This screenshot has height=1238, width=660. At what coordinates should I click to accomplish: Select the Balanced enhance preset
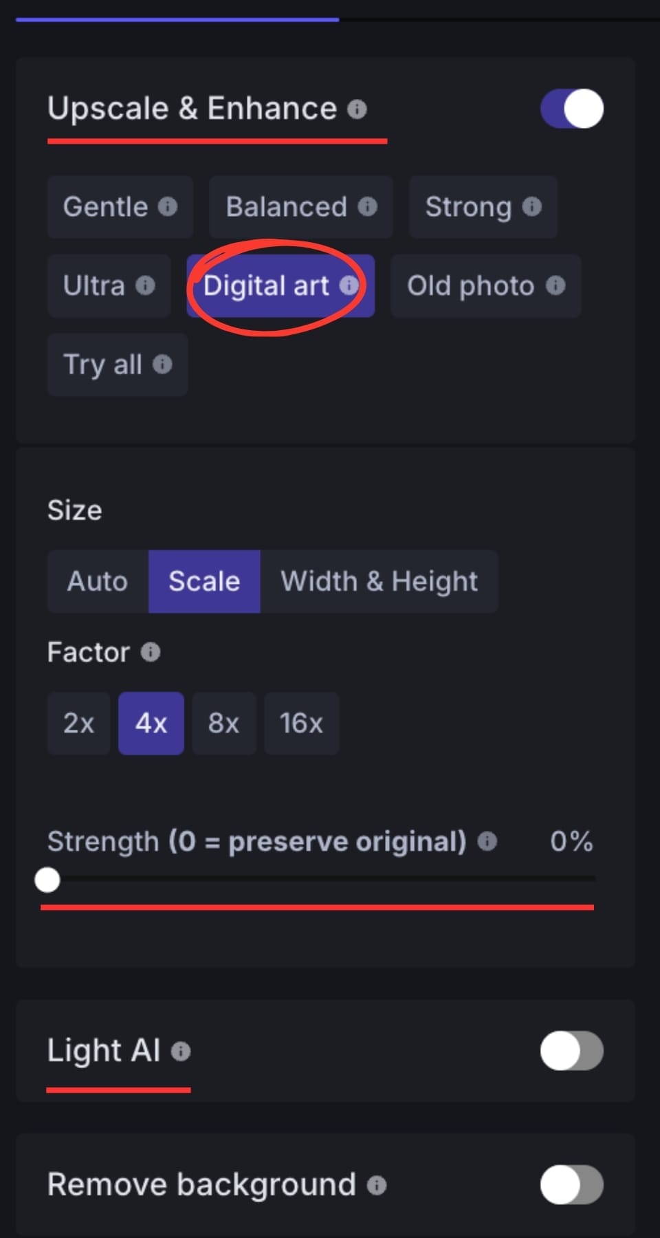click(287, 206)
